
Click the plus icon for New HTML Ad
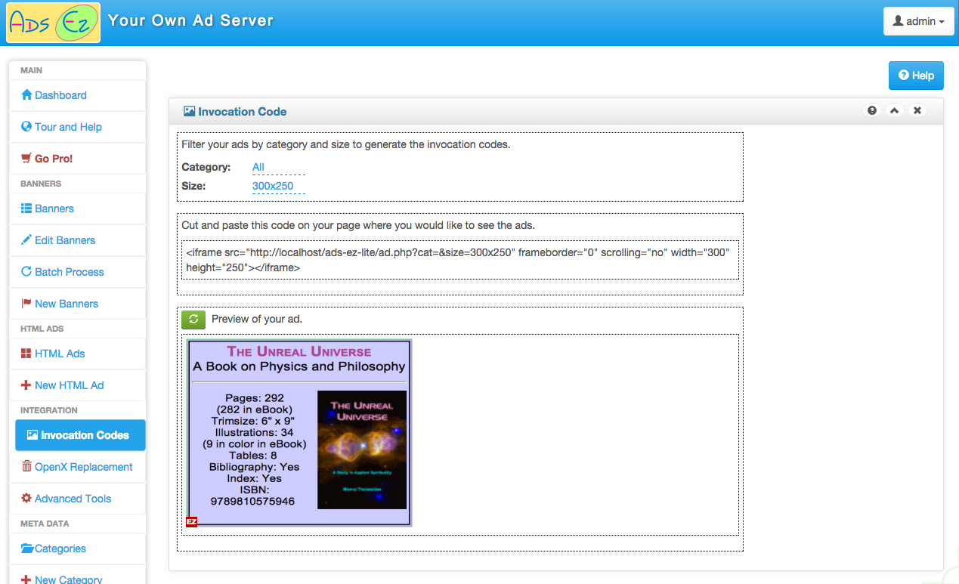tap(26, 385)
